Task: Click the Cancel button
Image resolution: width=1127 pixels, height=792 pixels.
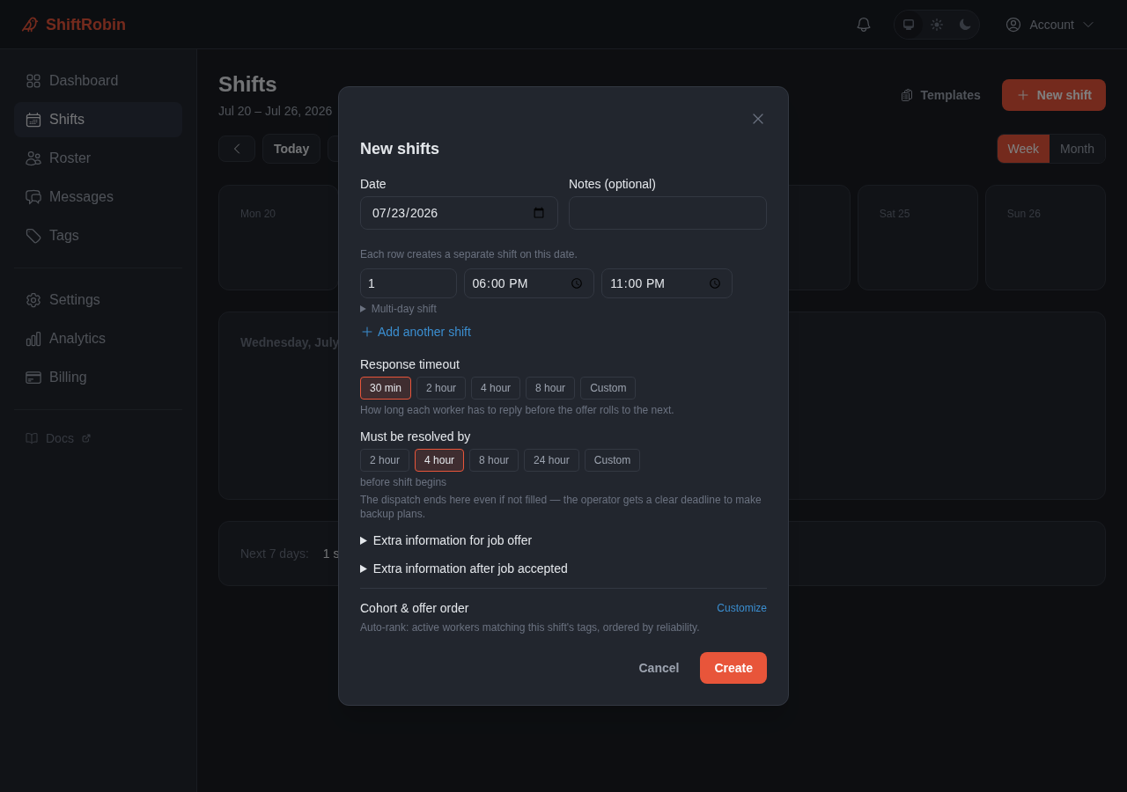Action: point(659,668)
